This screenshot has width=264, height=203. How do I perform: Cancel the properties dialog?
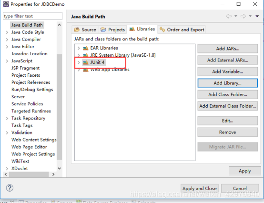tap(240, 188)
